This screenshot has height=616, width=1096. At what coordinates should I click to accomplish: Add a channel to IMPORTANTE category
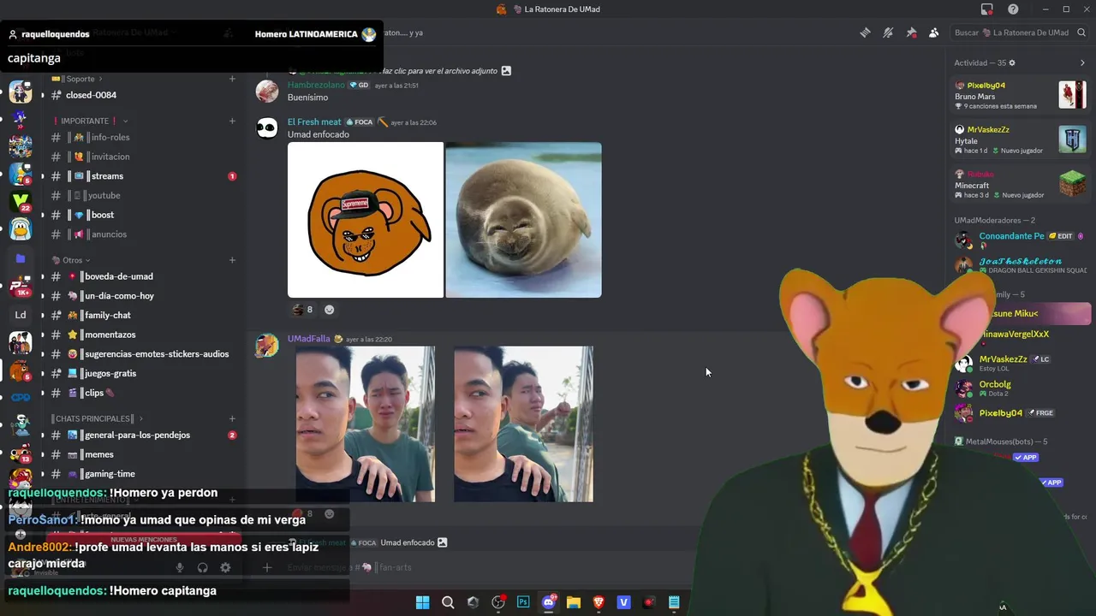[232, 121]
